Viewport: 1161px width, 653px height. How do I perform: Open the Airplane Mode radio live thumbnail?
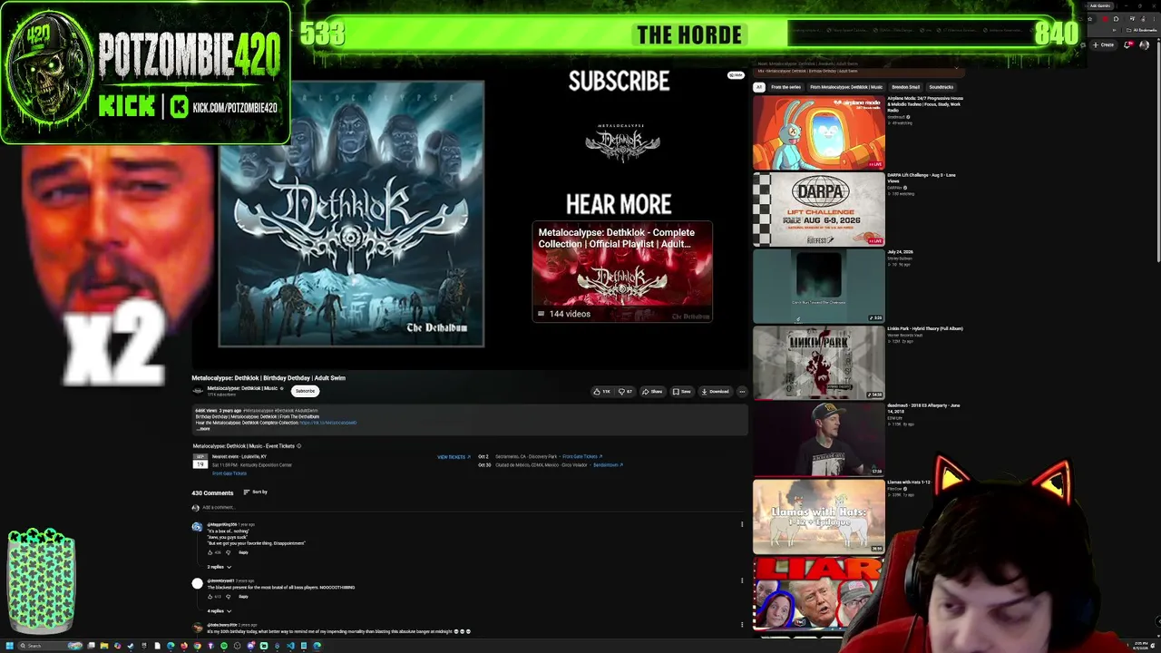click(x=818, y=132)
